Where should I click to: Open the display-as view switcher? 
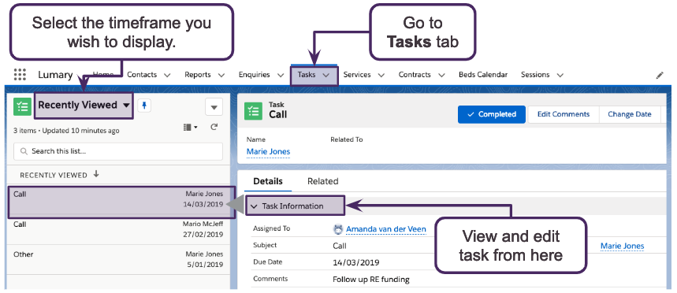tap(190, 128)
